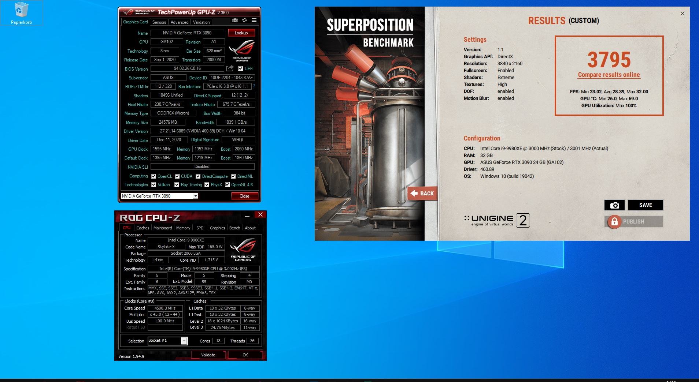Click the Superposition score 3795
This screenshot has height=382, width=699.
(x=609, y=60)
